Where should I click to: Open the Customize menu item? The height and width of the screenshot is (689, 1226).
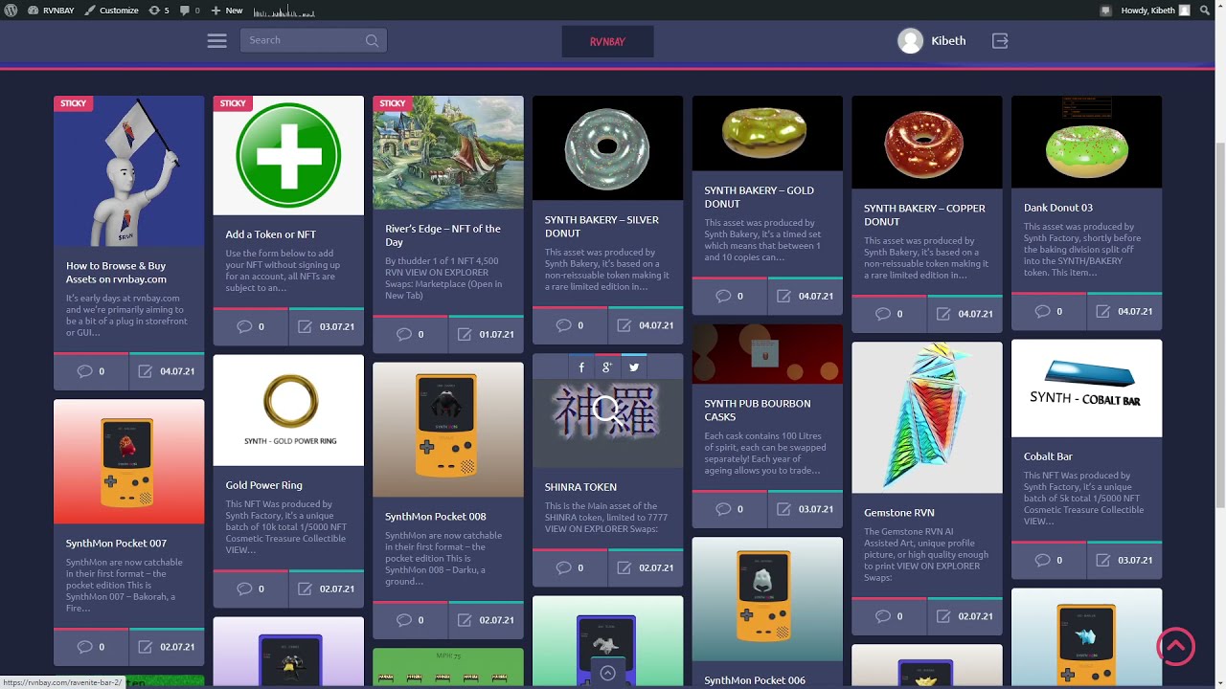click(x=111, y=11)
